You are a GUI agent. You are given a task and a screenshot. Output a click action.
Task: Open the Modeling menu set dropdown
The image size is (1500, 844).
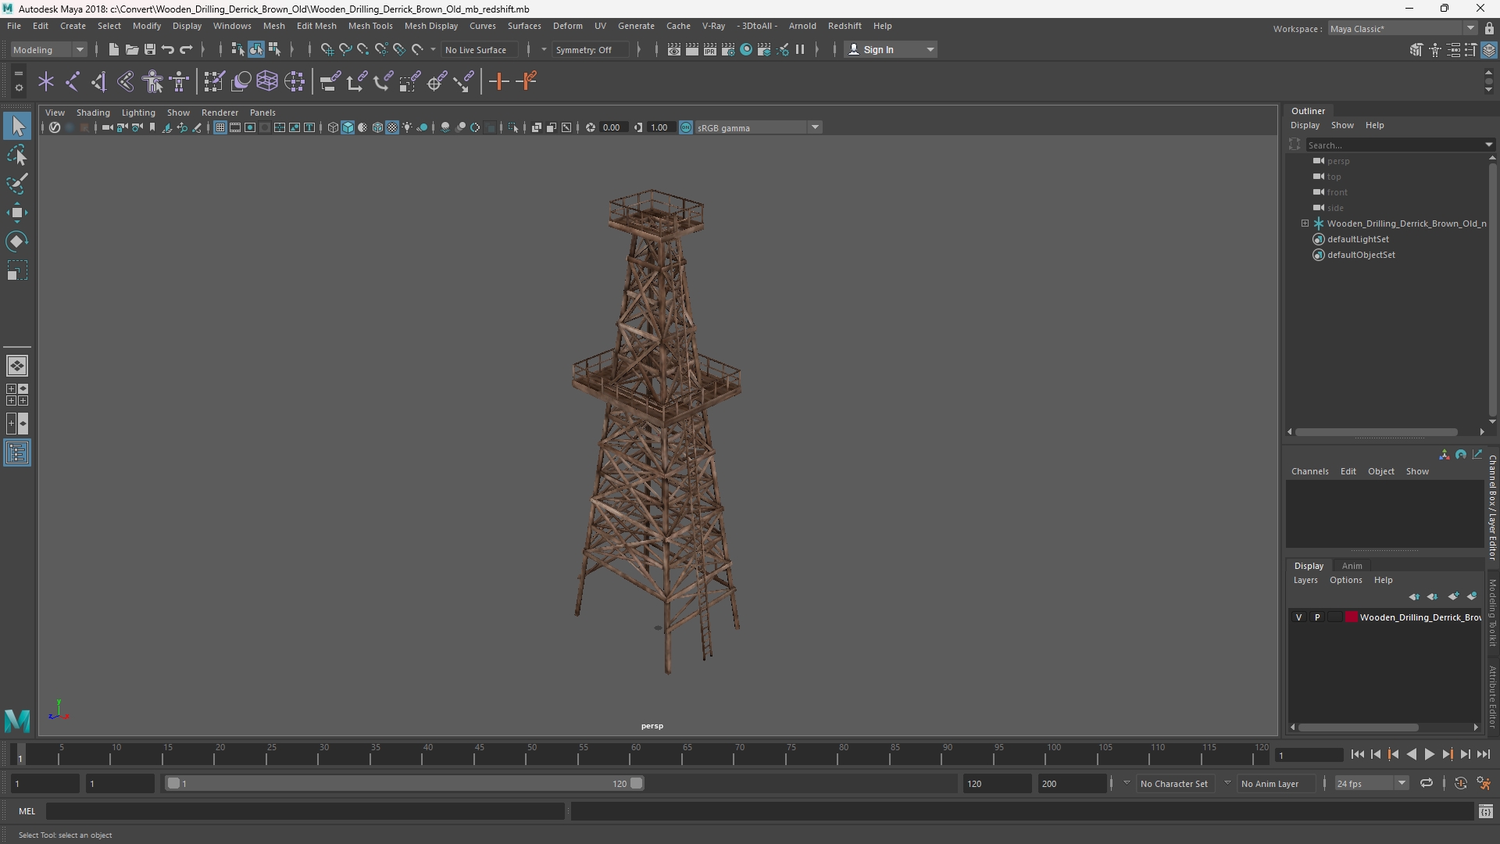[48, 49]
